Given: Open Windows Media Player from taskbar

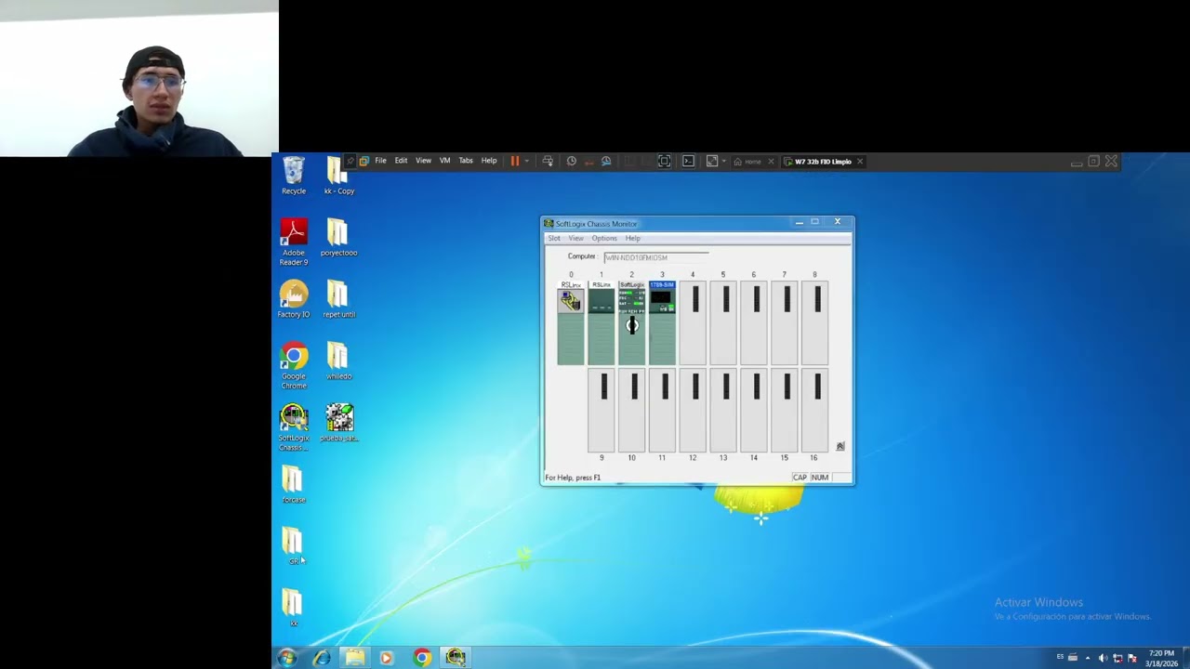Looking at the screenshot, I should (387, 658).
